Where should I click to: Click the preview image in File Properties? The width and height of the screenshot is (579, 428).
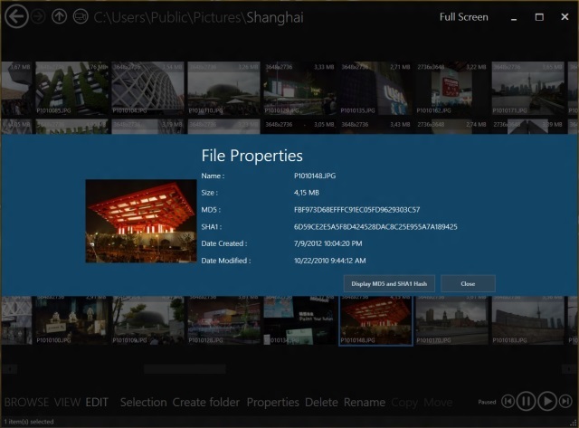[x=141, y=221]
